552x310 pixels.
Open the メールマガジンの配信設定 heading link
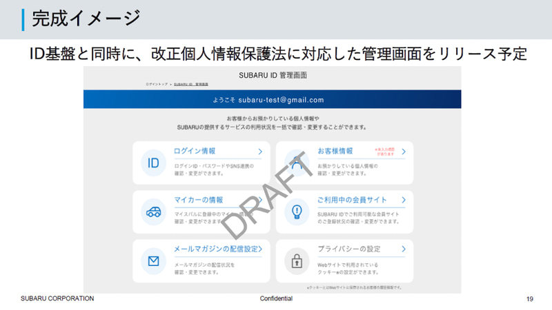[x=216, y=249]
